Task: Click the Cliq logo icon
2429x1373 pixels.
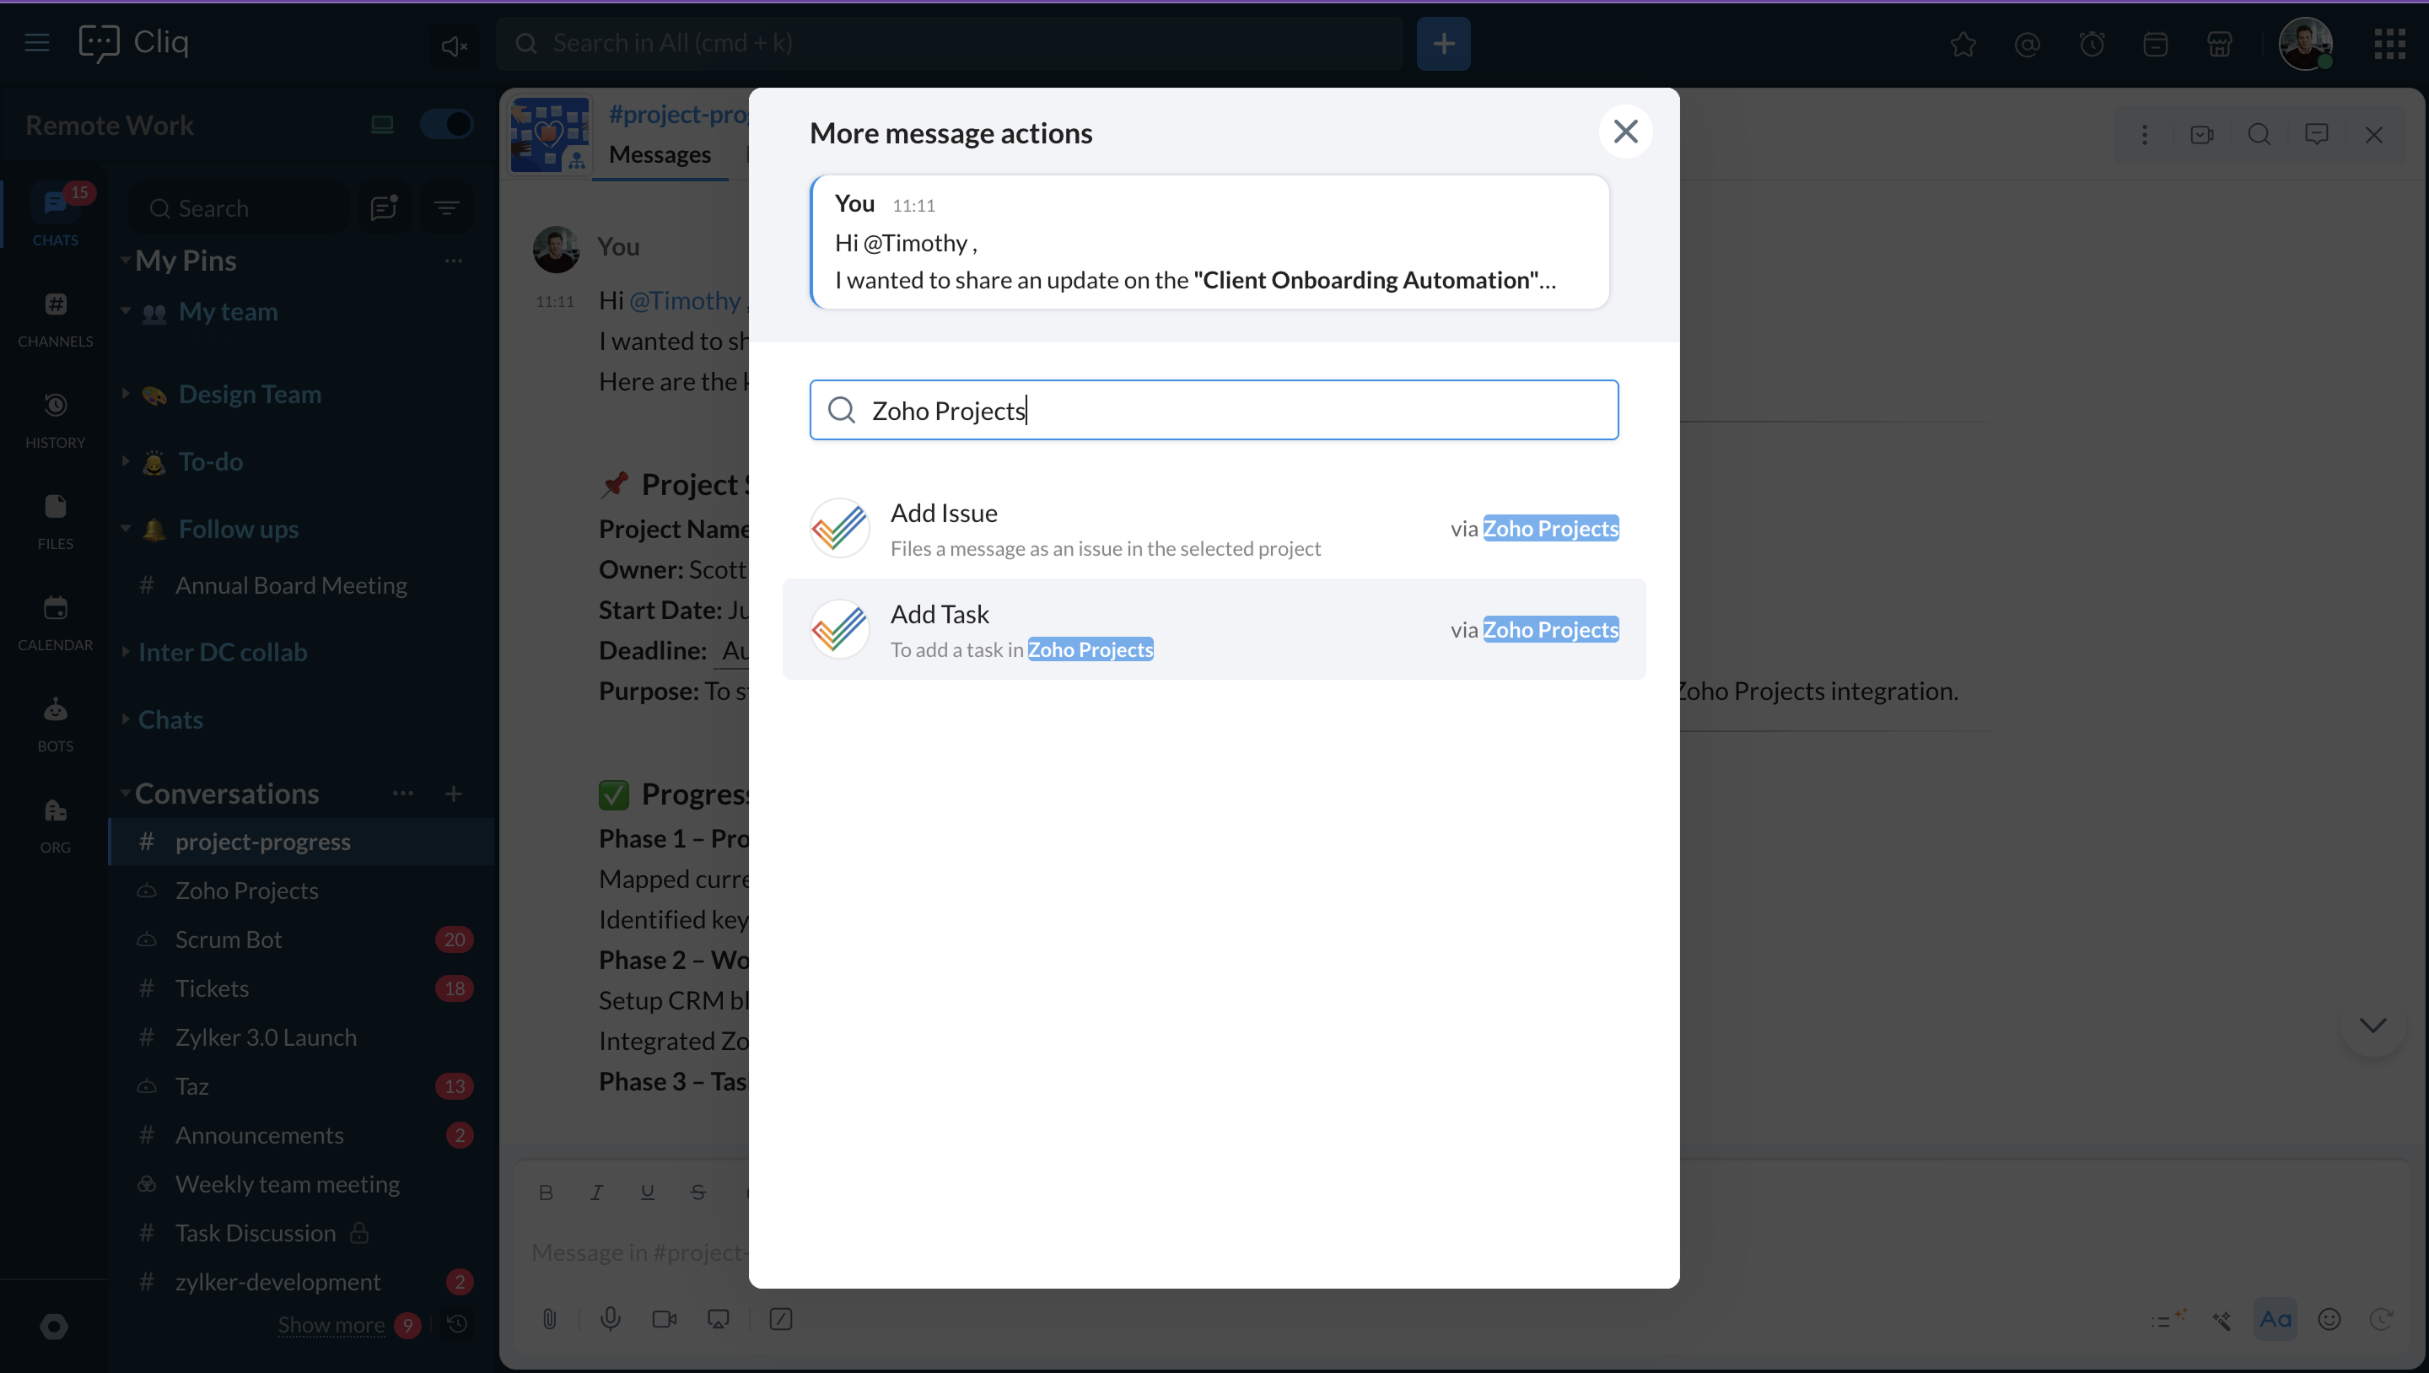Action: (99, 42)
